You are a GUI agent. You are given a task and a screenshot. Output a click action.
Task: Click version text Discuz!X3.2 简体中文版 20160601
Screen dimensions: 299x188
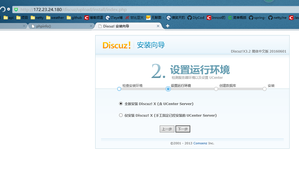click(259, 51)
